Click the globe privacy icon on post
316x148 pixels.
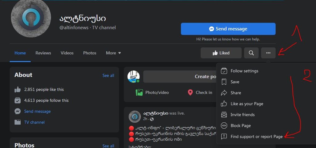click(x=152, y=119)
